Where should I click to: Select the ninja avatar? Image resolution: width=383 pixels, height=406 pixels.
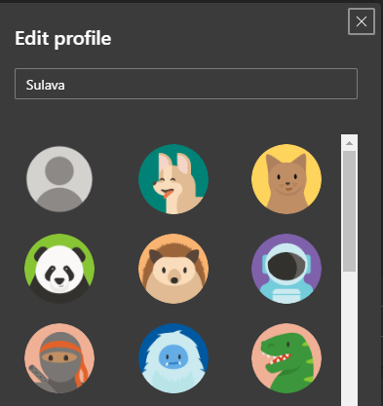click(59, 358)
